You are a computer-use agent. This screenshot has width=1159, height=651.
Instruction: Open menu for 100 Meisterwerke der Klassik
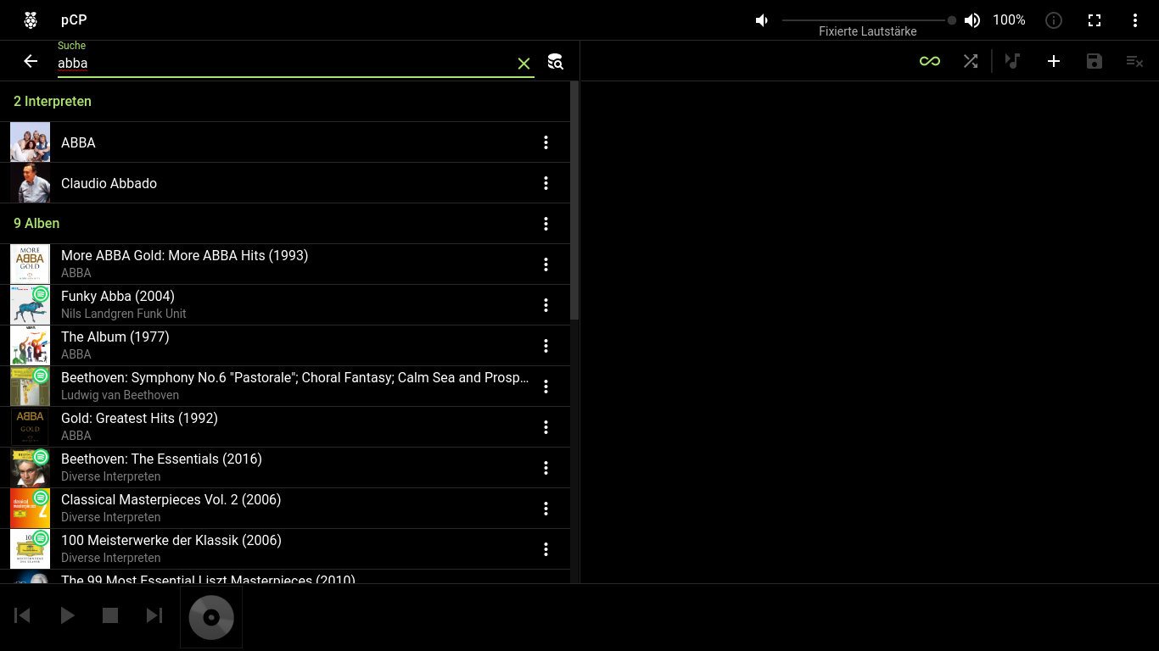pos(546,549)
